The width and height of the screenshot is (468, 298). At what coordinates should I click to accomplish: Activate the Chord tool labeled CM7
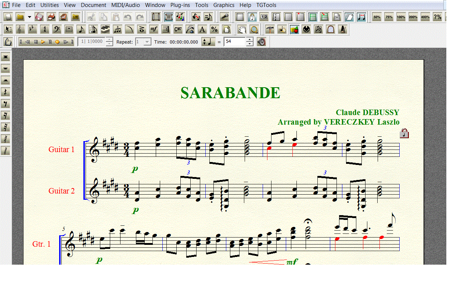[178, 29]
